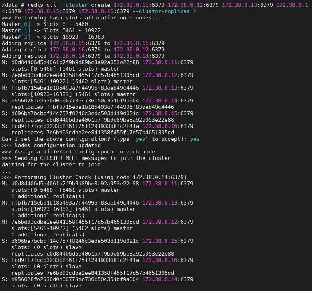This screenshot has width=312, height=291.
Task: Click the 'Performing hash slots allocation' line
Action: pyautogui.click(x=81, y=18)
